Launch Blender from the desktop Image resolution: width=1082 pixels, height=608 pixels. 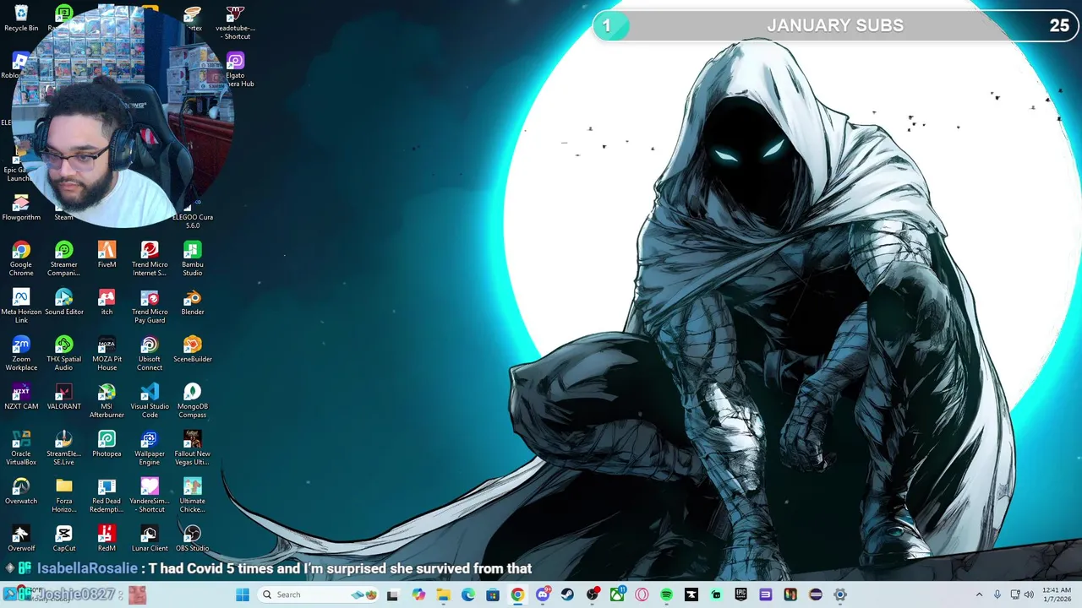coord(193,301)
